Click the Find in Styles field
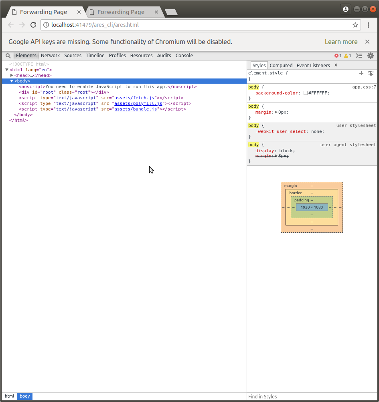 (312, 397)
